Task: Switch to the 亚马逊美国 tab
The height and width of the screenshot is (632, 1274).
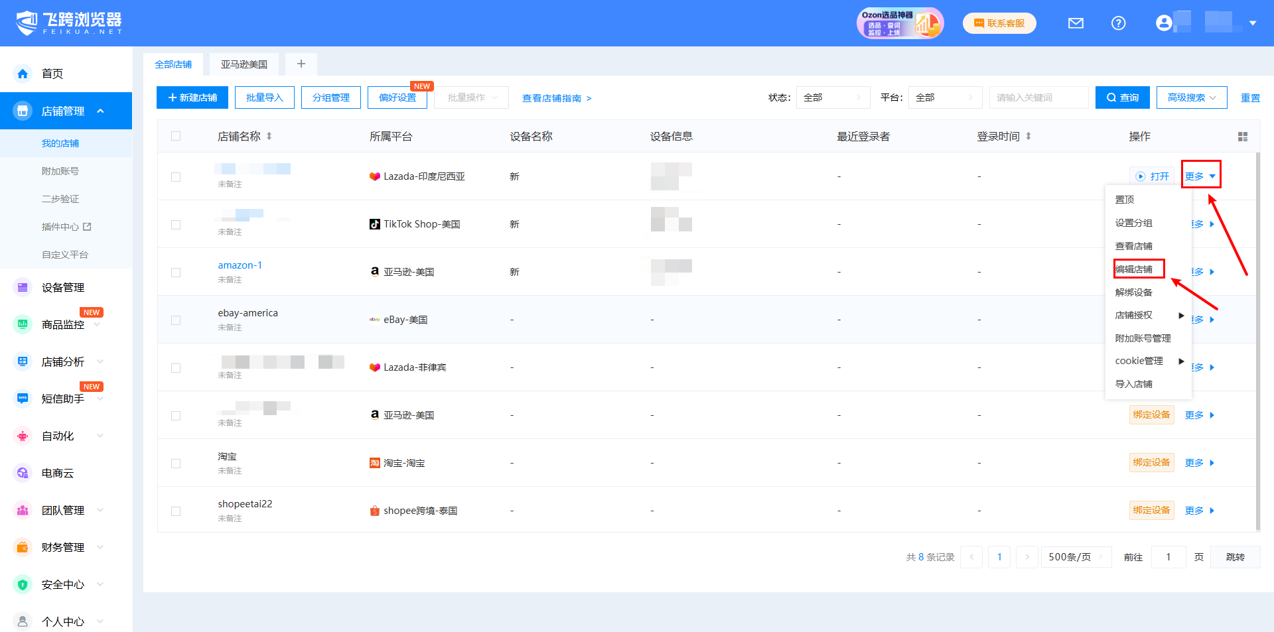Action: click(x=244, y=64)
